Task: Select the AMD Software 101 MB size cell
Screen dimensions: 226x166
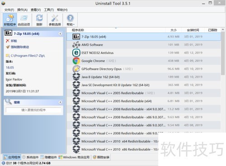Action: [174, 45]
